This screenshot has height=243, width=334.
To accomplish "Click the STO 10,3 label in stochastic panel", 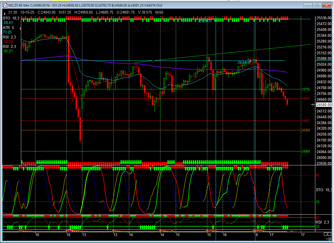I will (324, 190).
